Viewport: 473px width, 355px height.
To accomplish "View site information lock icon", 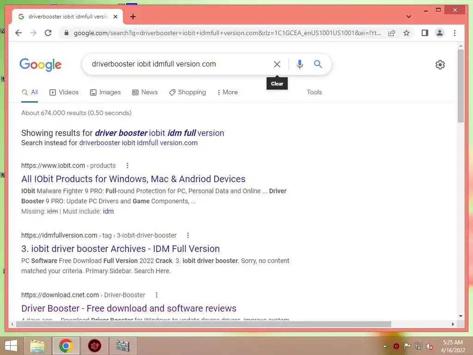I will pyautogui.click(x=67, y=33).
